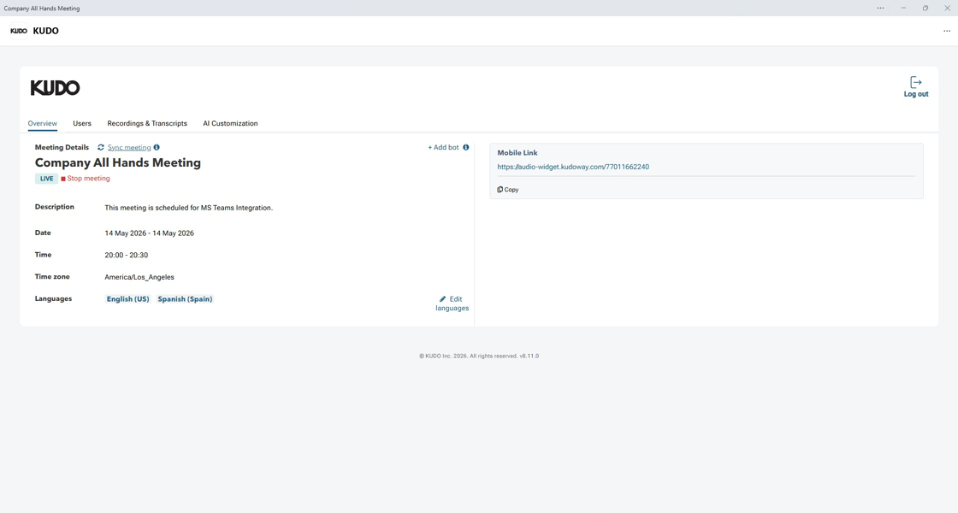958x513 pixels.
Task: Open Recordings & Transcripts tab
Action: click(147, 123)
